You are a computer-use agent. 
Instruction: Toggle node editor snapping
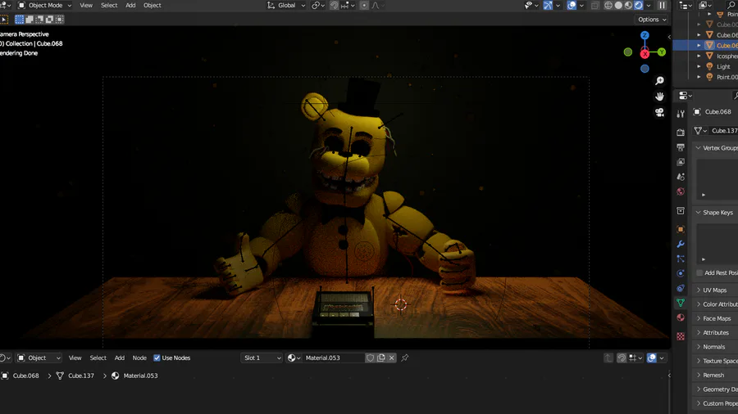622,358
